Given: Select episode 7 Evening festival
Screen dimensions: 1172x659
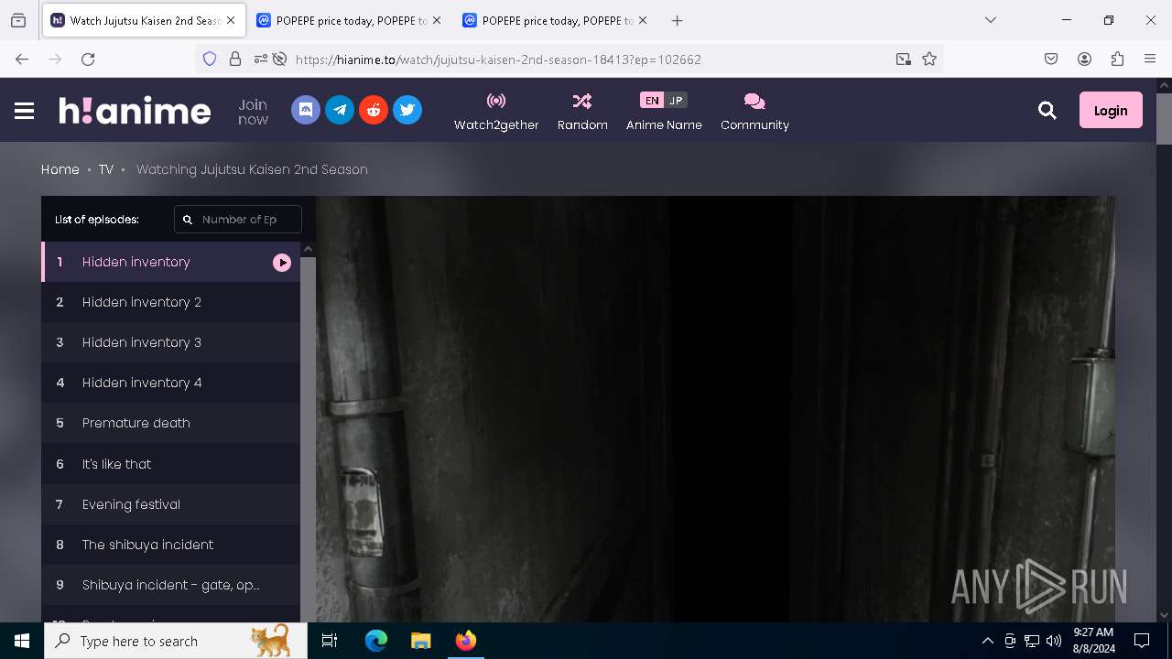Looking at the screenshot, I should 170,504.
